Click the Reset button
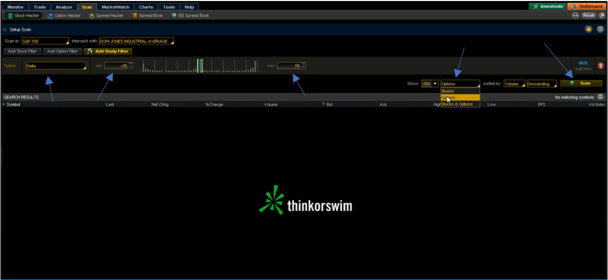Viewport: 608px width, 280px height. [589, 15]
